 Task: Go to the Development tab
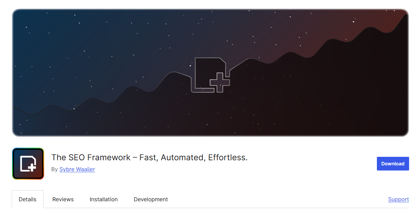pos(151,199)
